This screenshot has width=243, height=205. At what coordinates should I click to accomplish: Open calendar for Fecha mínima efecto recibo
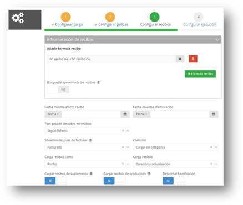click(x=125, y=114)
